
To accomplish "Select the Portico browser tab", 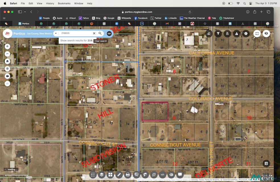I will point(24,24).
